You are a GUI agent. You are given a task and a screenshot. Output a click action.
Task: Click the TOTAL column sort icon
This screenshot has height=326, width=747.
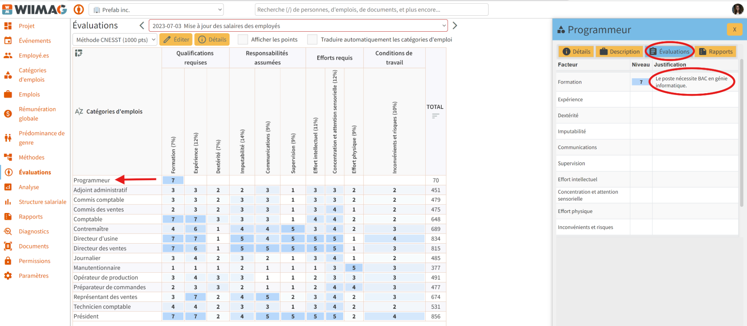435,116
